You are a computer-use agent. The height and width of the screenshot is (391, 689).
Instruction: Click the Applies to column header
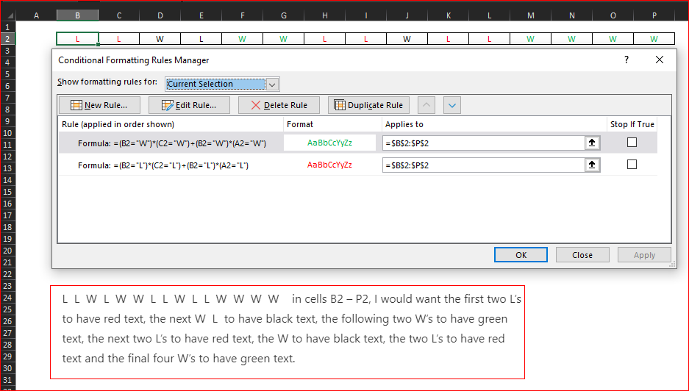494,124
